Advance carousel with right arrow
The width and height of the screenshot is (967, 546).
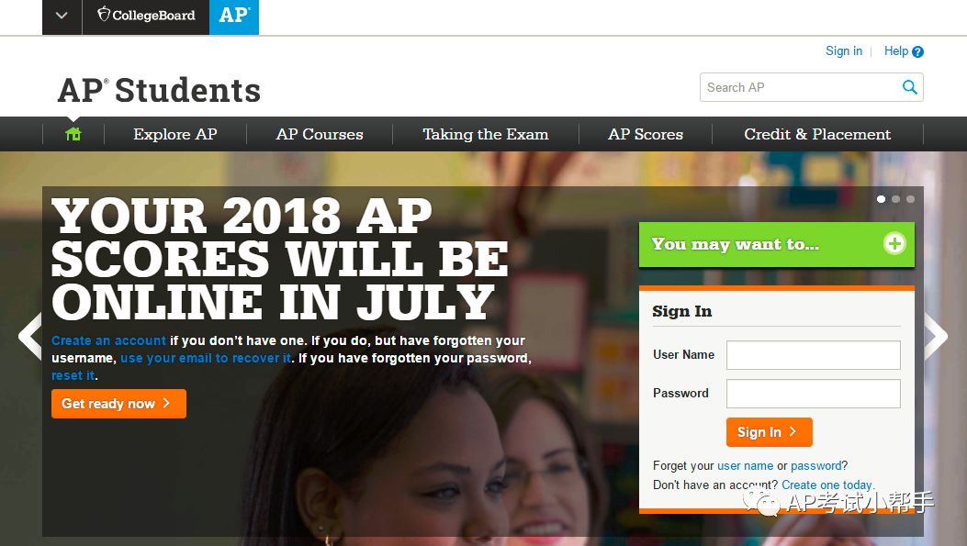pyautogui.click(x=936, y=337)
